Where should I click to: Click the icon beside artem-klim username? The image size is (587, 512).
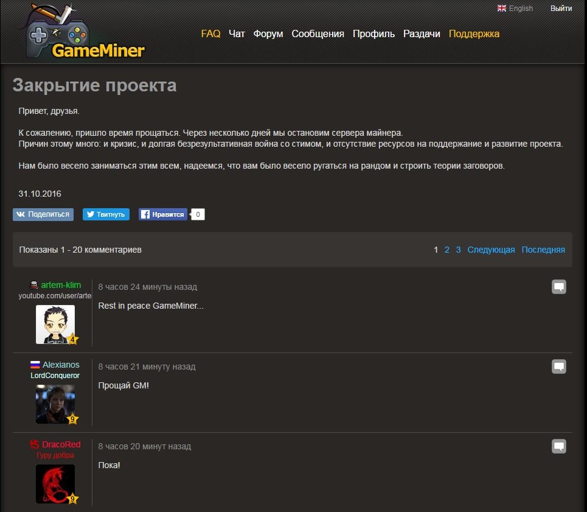tap(33, 286)
